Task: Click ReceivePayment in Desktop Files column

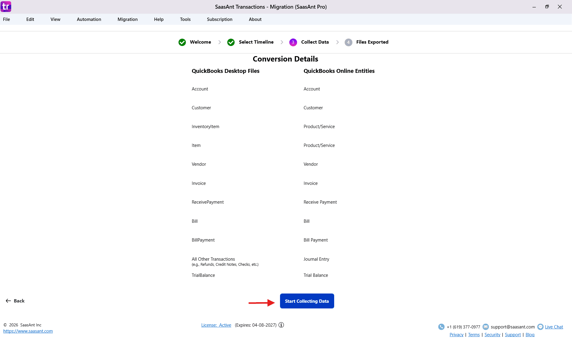Action: point(208,202)
